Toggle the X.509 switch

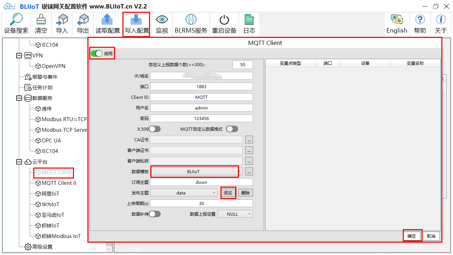[155, 129]
